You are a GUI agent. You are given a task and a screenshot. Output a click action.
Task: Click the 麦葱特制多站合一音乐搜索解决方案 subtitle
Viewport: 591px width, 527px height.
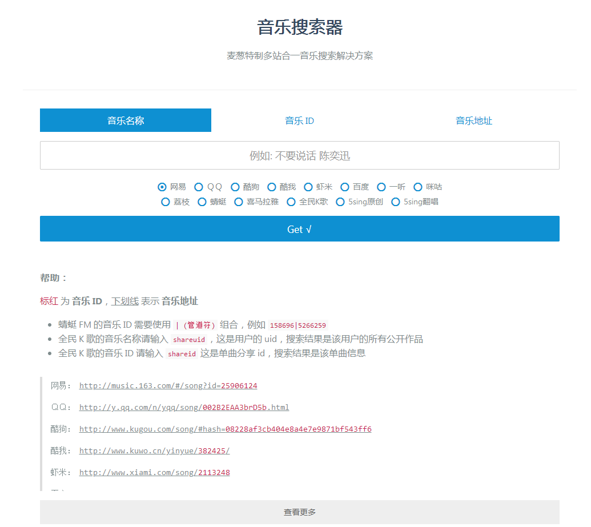click(x=300, y=56)
